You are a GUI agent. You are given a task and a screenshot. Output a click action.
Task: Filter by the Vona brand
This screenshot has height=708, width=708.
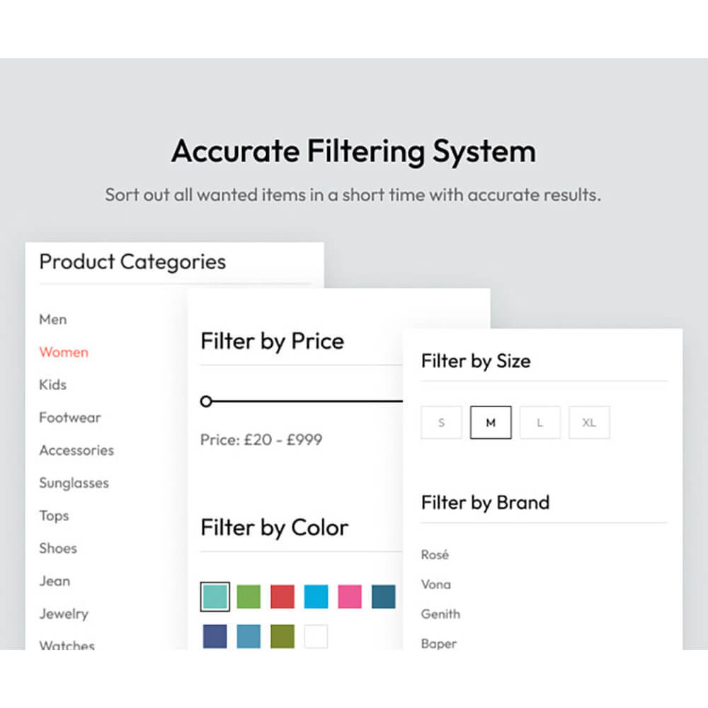[435, 584]
